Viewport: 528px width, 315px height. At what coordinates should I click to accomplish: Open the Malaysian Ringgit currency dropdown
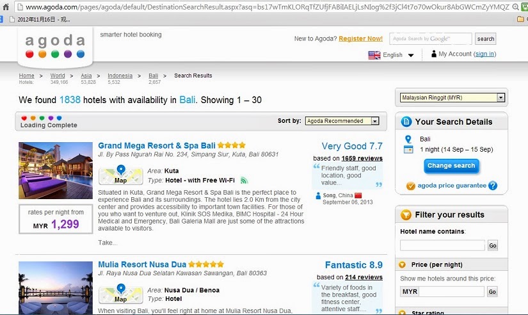452,98
